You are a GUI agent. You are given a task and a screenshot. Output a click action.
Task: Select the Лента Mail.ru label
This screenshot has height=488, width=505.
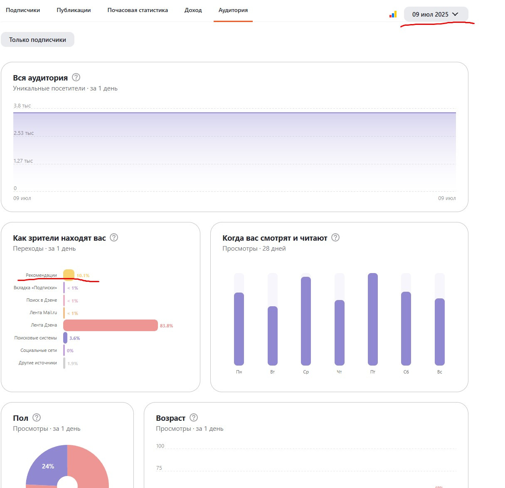[43, 312]
